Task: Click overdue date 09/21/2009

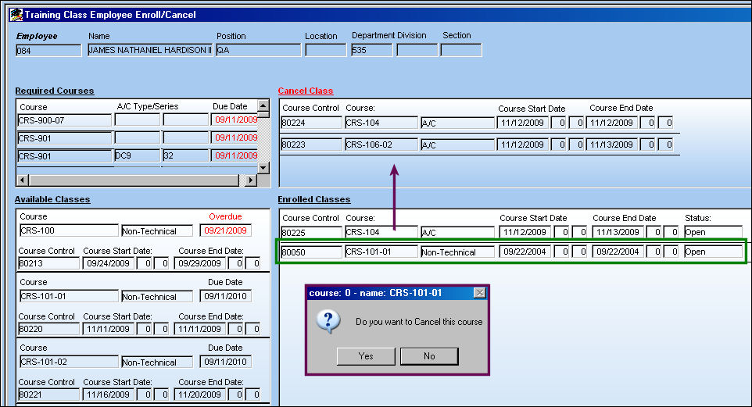Action: point(225,230)
